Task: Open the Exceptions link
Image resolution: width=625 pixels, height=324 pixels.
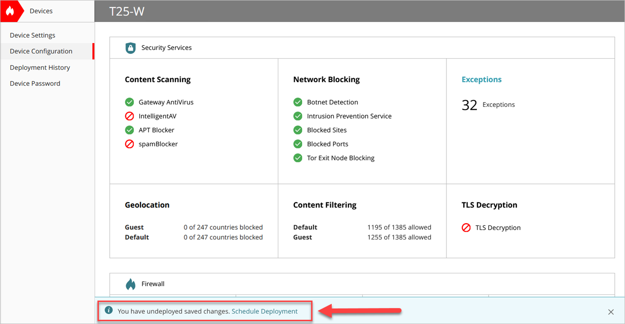Action: [482, 79]
